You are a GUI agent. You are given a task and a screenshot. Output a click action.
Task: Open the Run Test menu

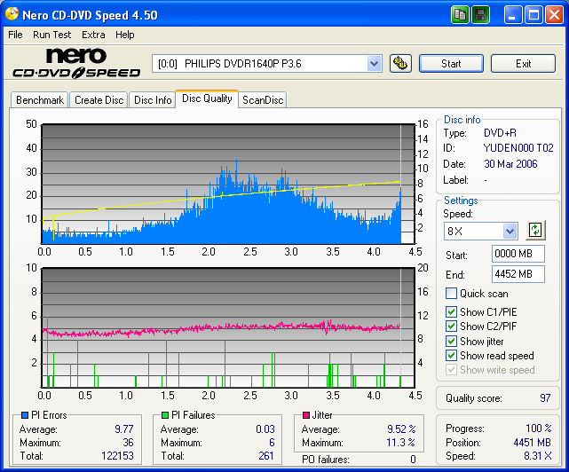51,35
